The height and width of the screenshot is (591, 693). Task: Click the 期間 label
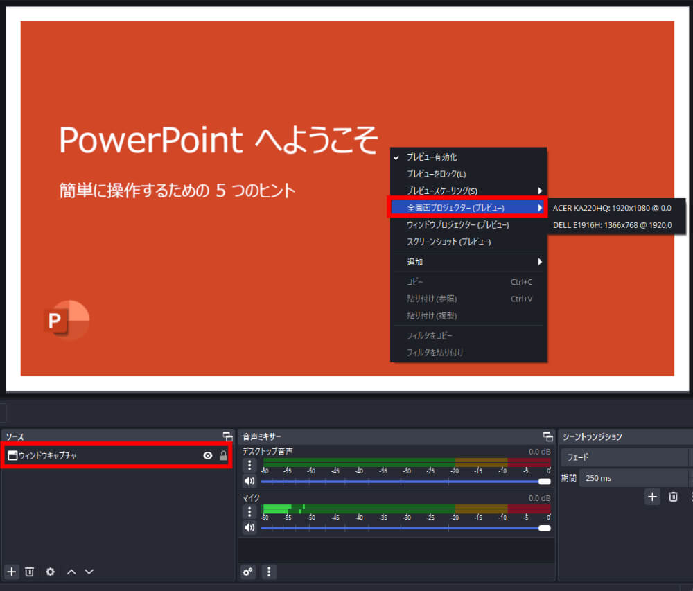569,478
